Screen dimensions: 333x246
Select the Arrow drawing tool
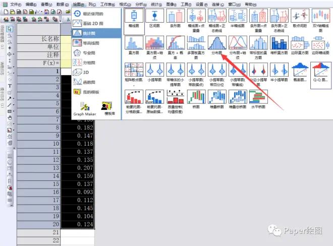tap(10, 98)
